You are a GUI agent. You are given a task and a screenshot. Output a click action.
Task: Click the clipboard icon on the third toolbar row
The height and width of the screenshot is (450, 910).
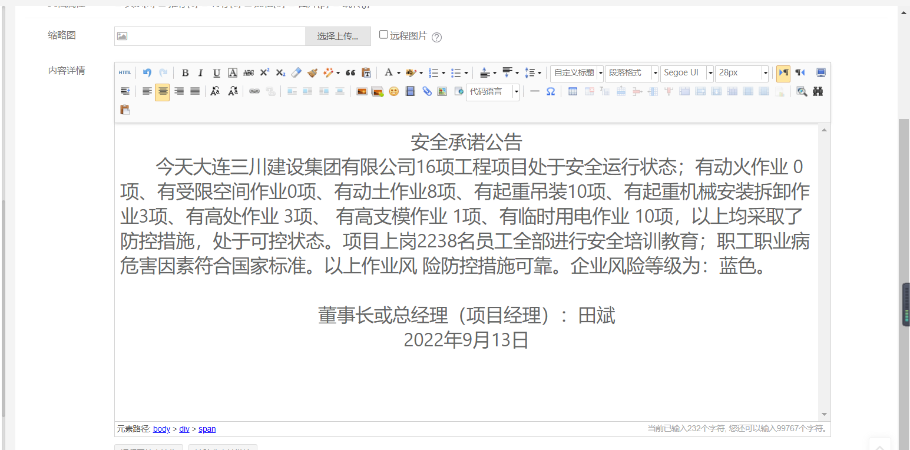125,110
